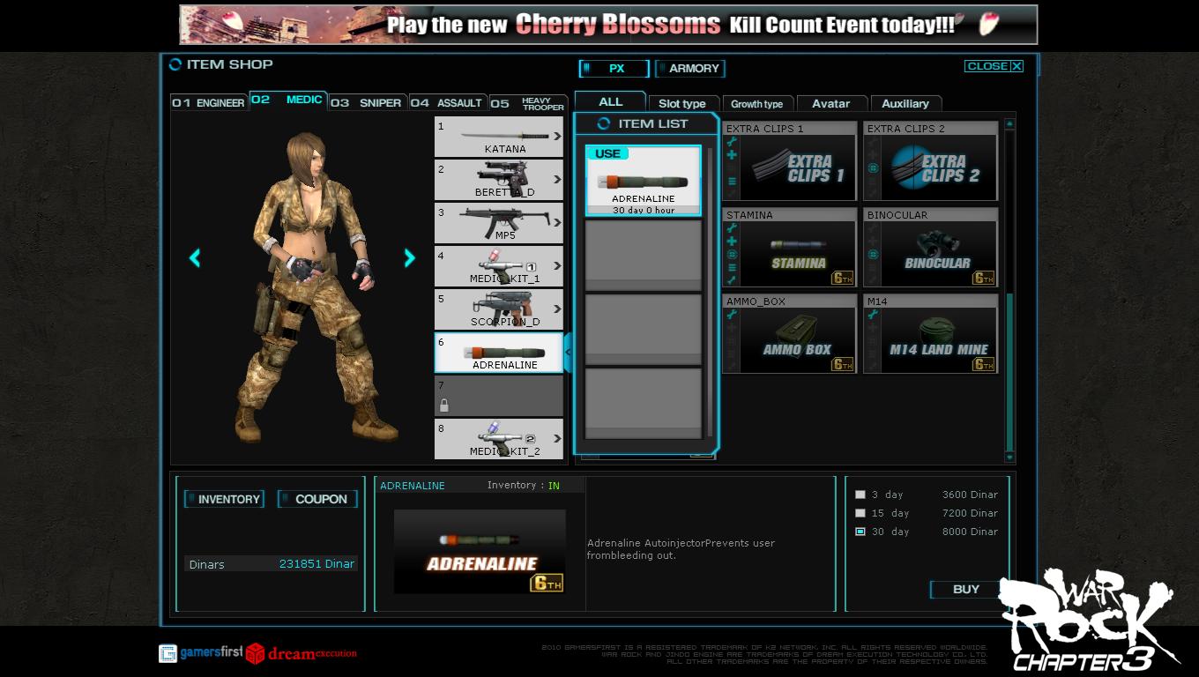Select the Beretta_D pistol icon in slot 2
Screen dimensions: 1199x677
[x=498, y=180]
